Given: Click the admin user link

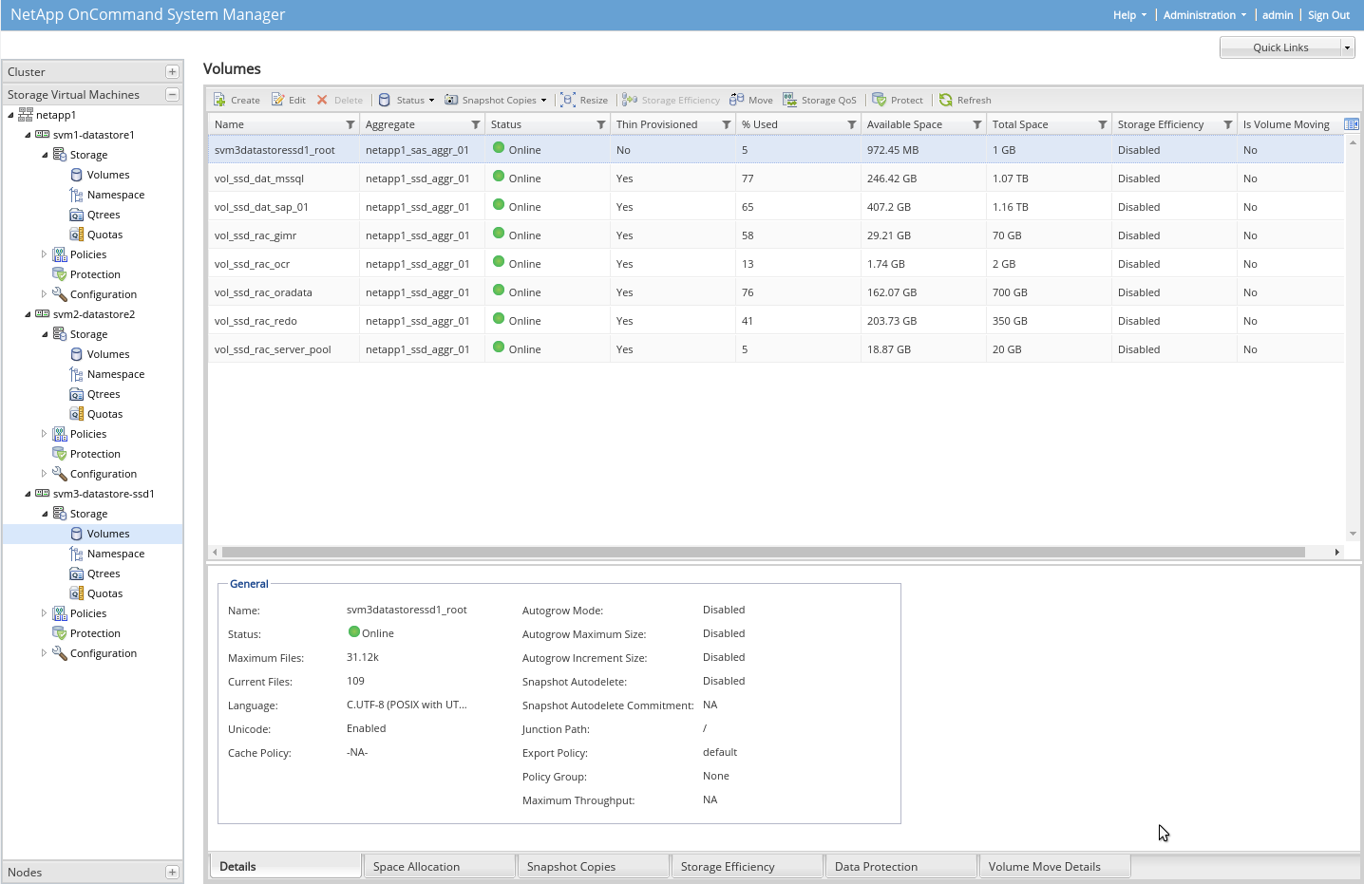Looking at the screenshot, I should coord(1278,15).
